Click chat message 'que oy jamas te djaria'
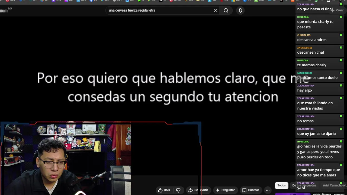The height and width of the screenshot is (195, 347). click(316, 134)
